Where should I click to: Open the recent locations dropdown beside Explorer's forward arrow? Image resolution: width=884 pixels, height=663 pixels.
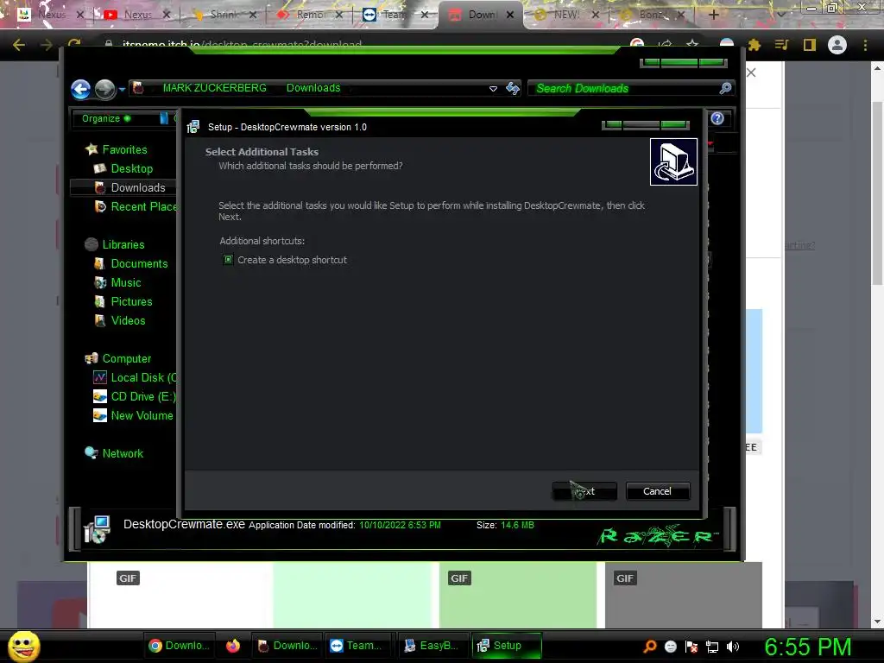click(122, 89)
